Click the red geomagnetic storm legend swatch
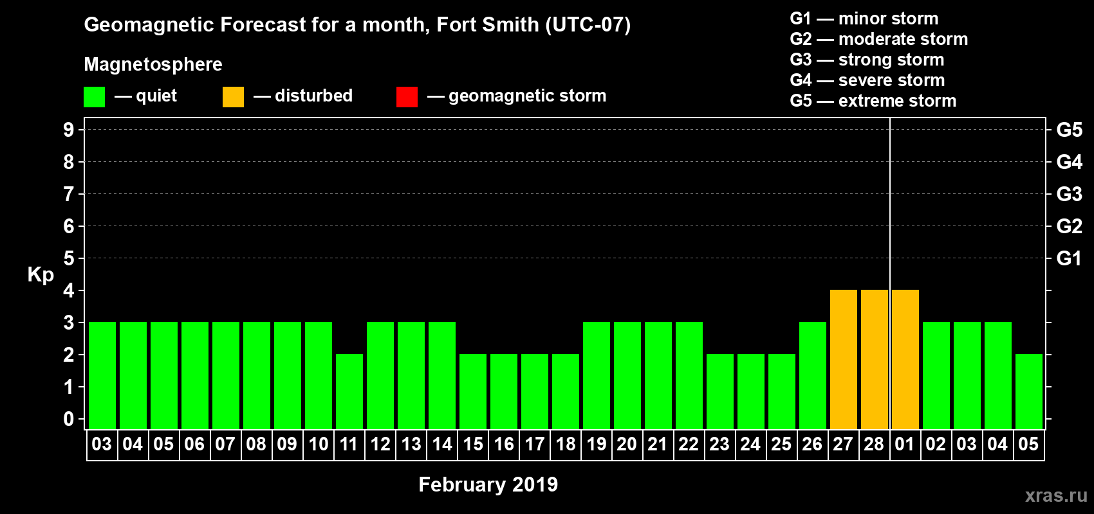Screen dimensions: 1094x514 click(x=407, y=97)
